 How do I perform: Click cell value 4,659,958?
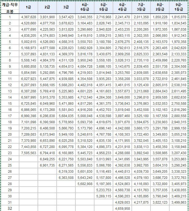pos(122,209)
